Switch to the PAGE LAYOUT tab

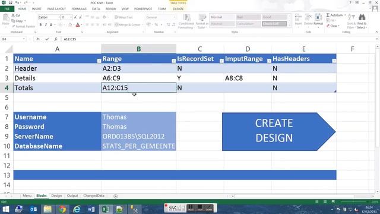[56, 9]
